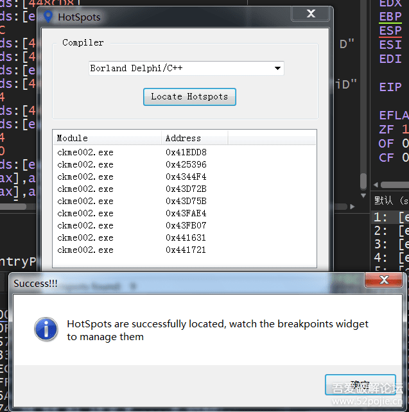Select the hotspot row at 0x43D72B
This screenshot has height=412, width=409.
(184, 189)
